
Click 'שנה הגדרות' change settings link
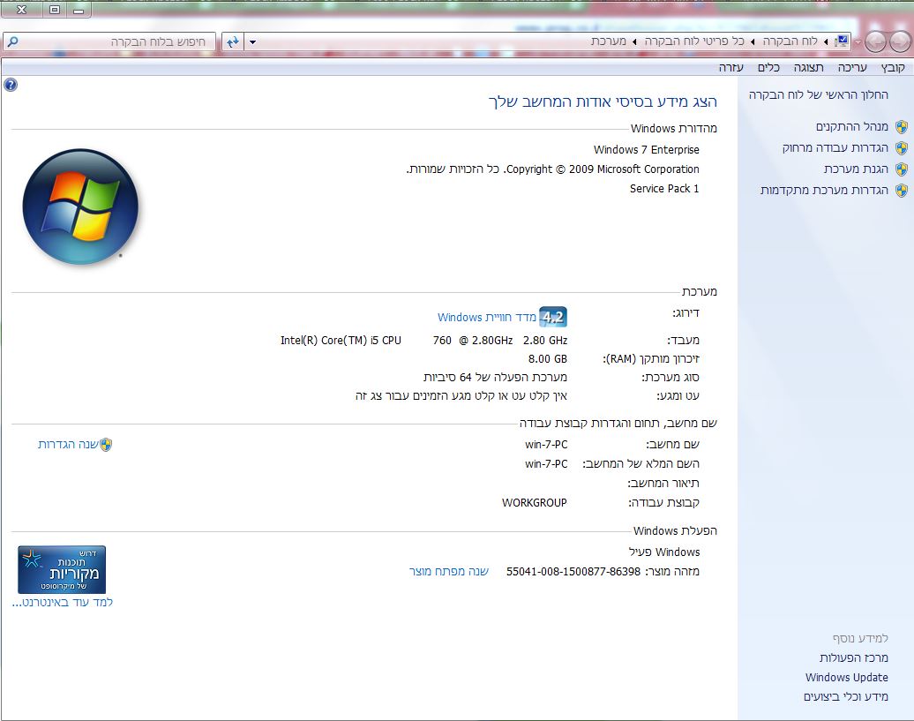click(68, 444)
